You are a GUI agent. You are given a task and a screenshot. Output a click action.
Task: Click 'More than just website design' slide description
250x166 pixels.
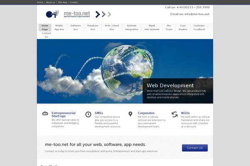(177, 94)
